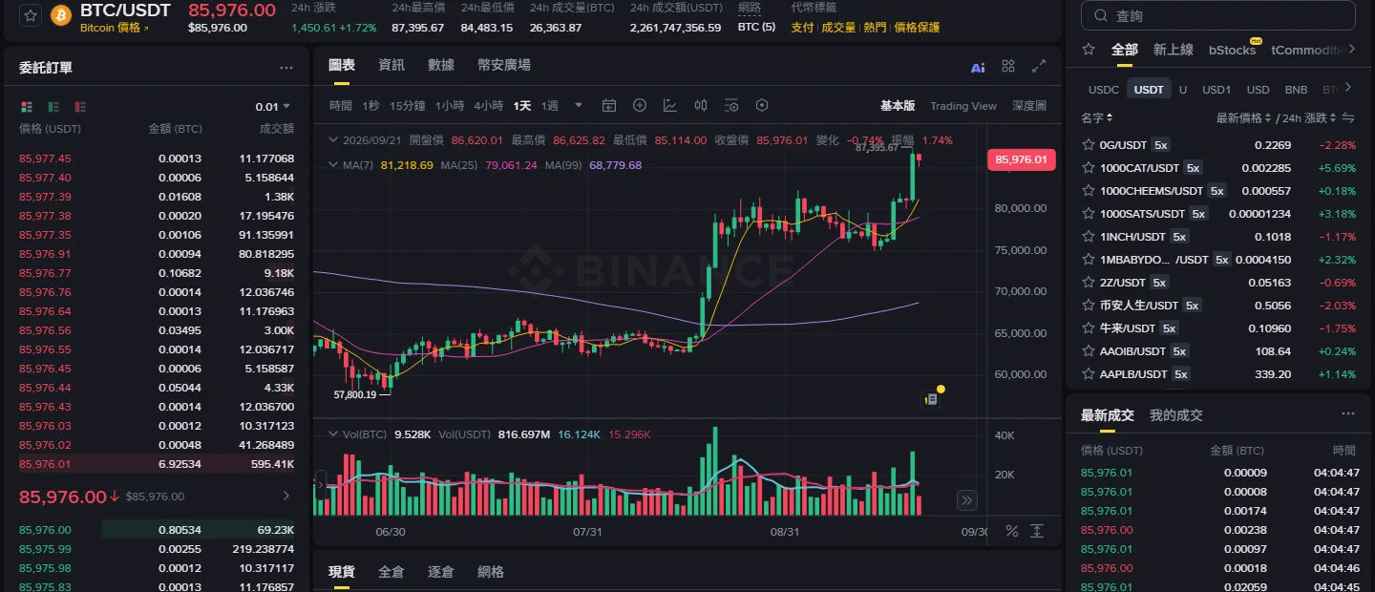Open the 0.01 price precision dropdown
Viewport: 1375px width, 592px height.
tap(273, 107)
